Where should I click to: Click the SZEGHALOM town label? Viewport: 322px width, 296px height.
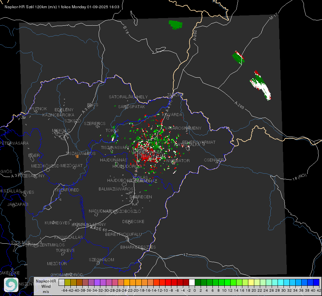point(101,259)
